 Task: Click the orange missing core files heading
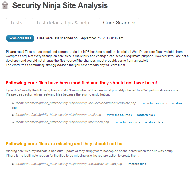(x=65, y=144)
